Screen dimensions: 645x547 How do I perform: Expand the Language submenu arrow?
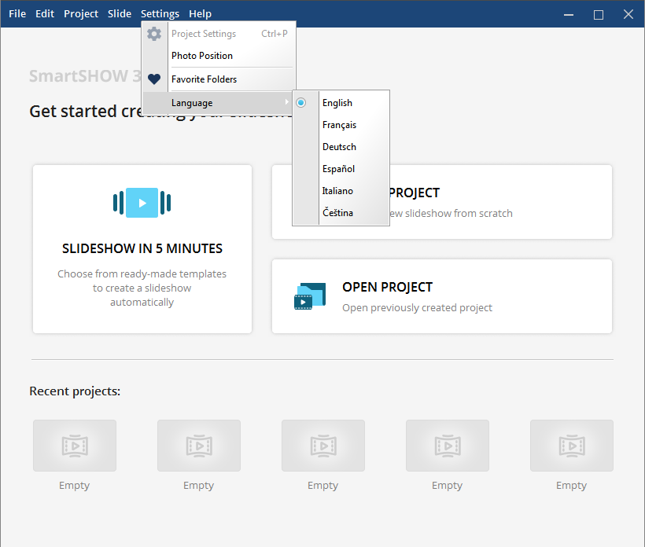287,102
